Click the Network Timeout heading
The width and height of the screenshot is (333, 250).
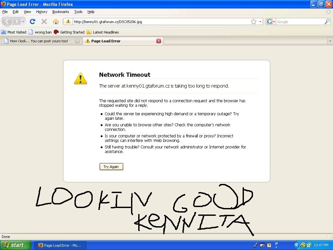pos(125,75)
